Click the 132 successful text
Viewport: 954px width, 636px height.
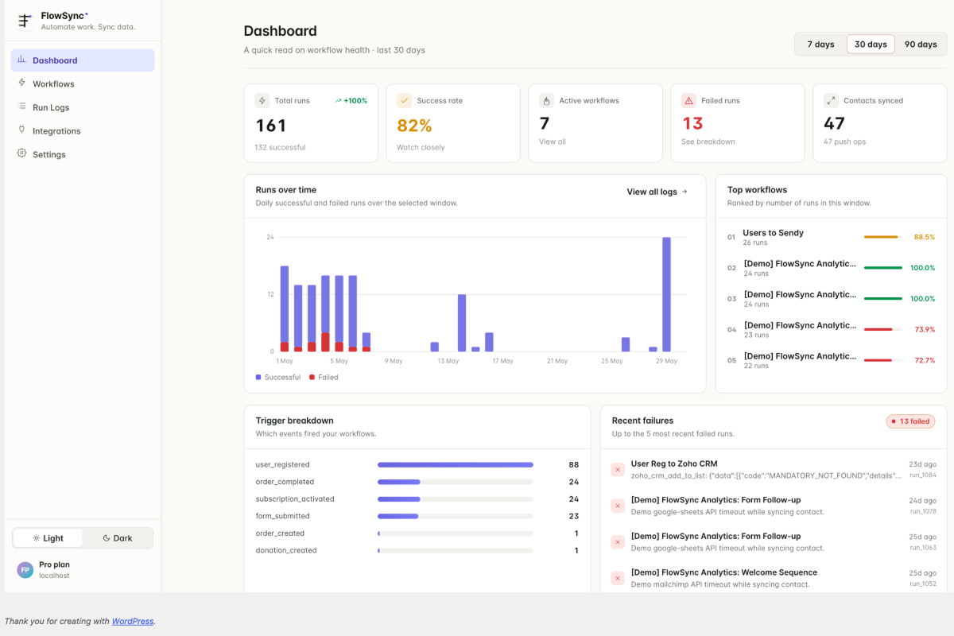(x=280, y=147)
